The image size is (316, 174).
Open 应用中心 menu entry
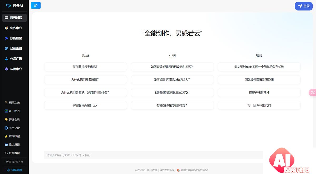(x=14, y=69)
